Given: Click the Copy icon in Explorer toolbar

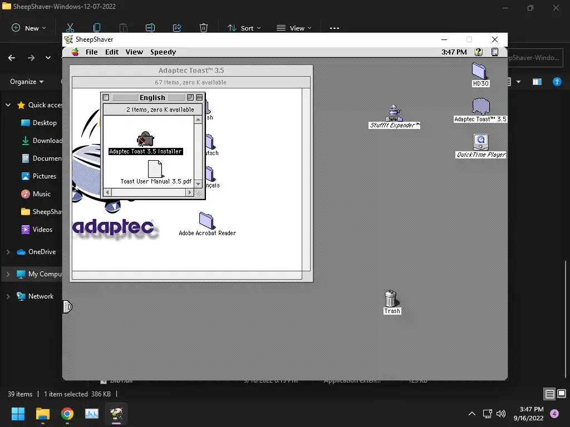Looking at the screenshot, I should coord(97,28).
